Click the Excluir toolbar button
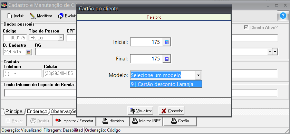Viewport: 290px width, 134px height. 67,16
